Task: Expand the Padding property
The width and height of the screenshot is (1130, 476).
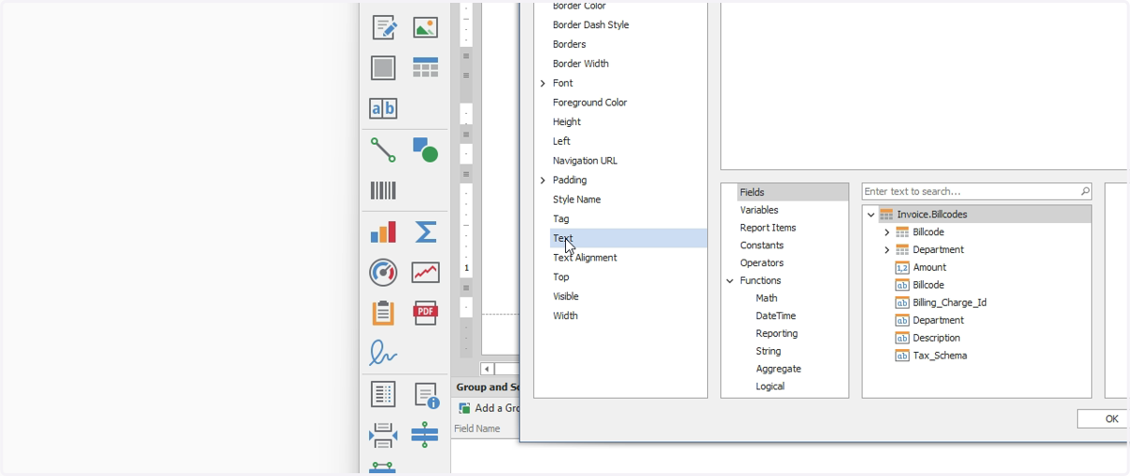Action: [x=543, y=181]
